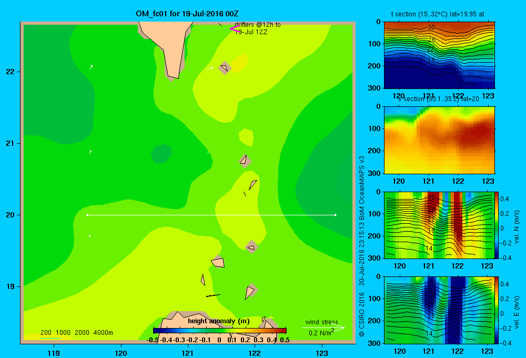Click the height anomaly color bar
The image size is (526, 358).
tap(220, 331)
